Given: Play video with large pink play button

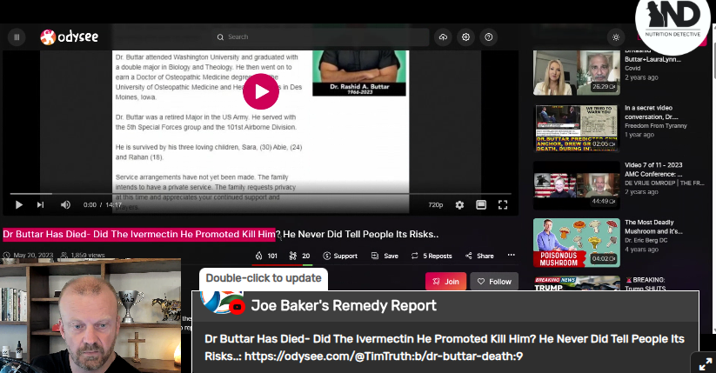Looking at the screenshot, I should [x=261, y=91].
